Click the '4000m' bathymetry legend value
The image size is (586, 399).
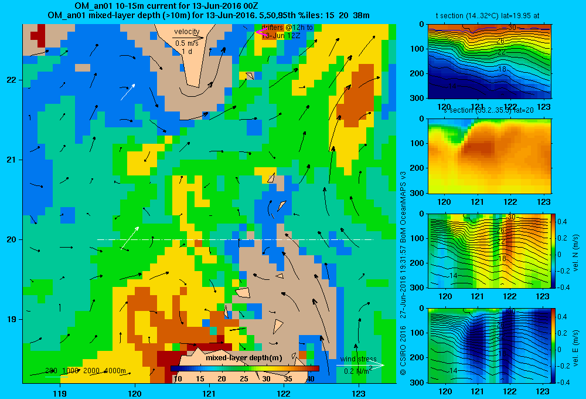[115, 371]
